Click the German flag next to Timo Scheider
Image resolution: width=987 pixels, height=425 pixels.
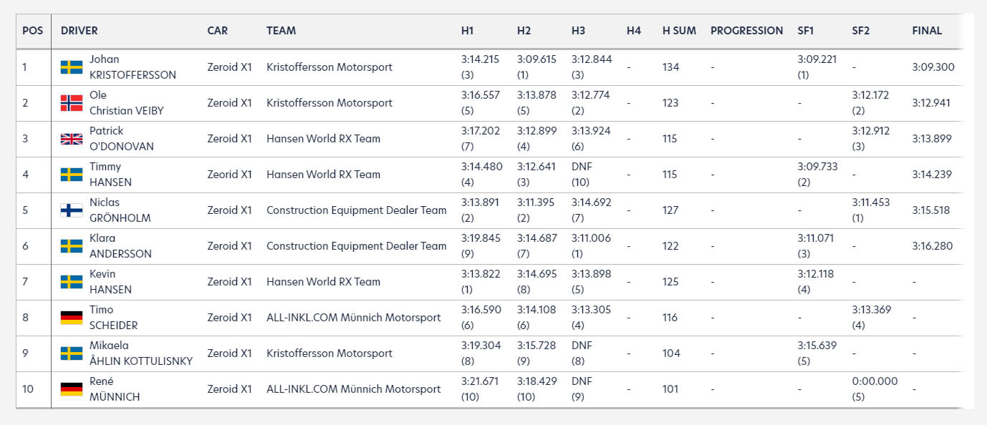tap(72, 318)
